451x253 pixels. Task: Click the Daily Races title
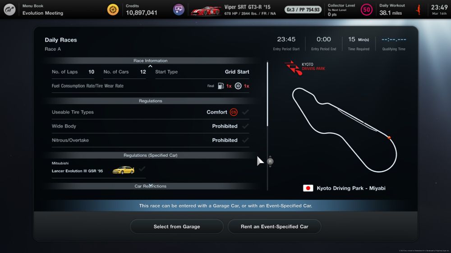pyautogui.click(x=61, y=40)
